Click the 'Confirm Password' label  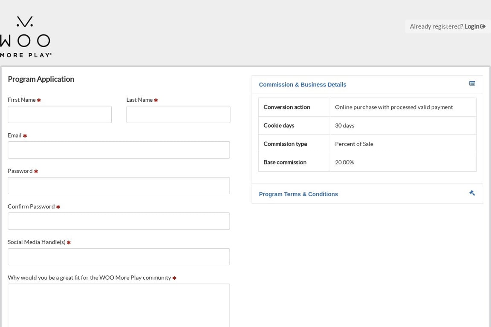pos(31,207)
